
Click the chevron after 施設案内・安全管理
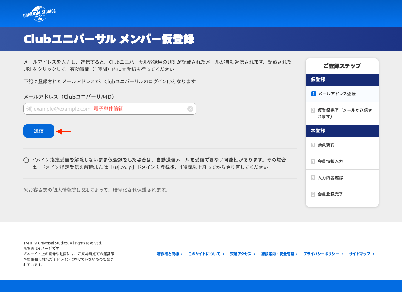297,254
